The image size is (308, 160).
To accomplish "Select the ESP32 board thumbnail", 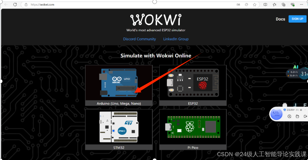I will click(193, 83).
